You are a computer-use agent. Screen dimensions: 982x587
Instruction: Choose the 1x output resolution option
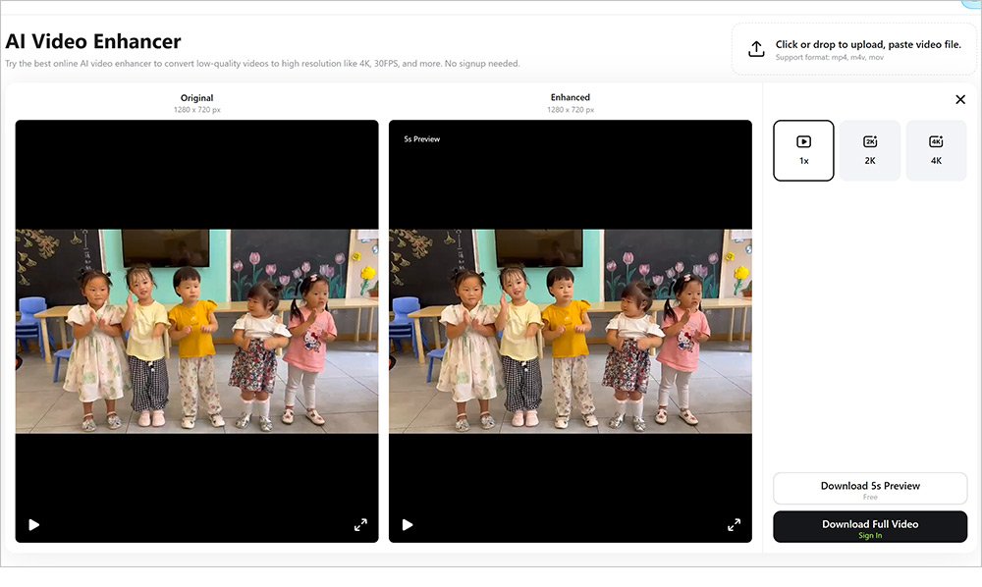pos(803,150)
